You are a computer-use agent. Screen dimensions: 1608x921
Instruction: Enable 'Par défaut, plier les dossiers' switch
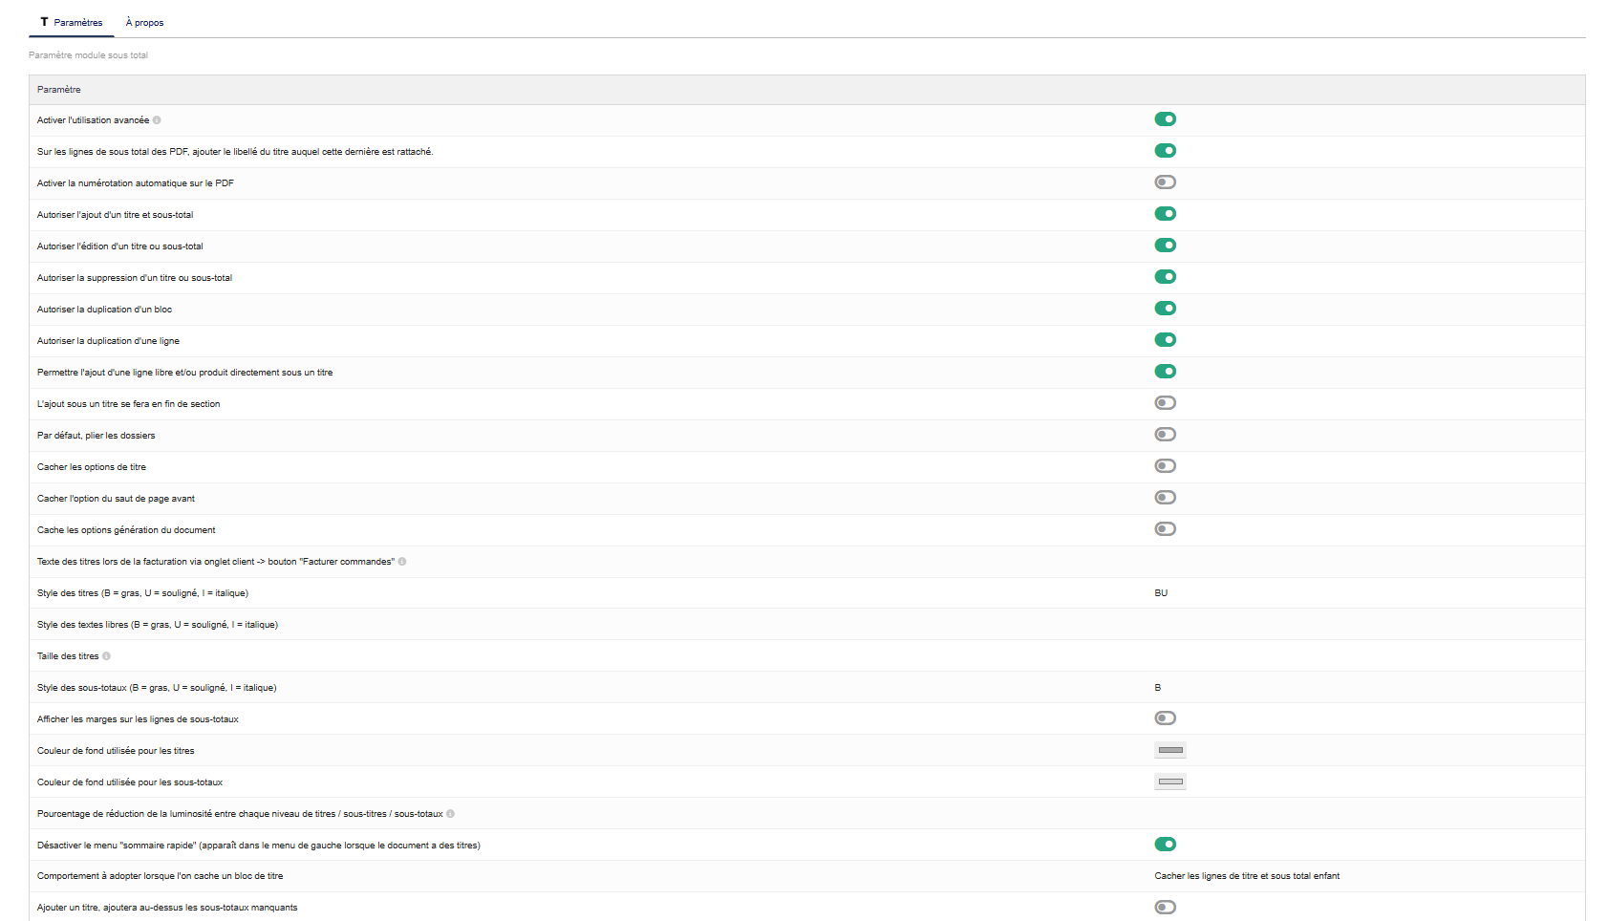1165,435
